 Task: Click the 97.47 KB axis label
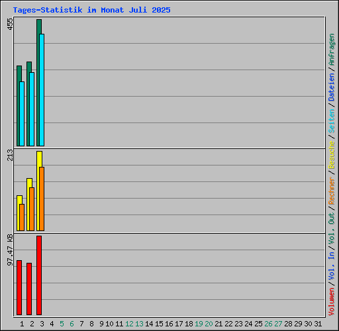(10, 250)
